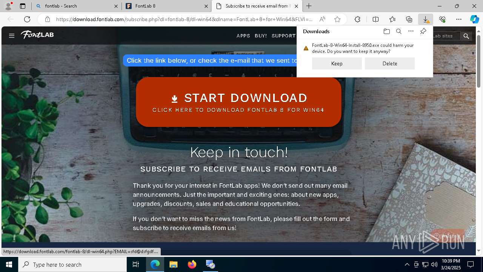Open the Copilot sidebar icon

(x=474, y=19)
